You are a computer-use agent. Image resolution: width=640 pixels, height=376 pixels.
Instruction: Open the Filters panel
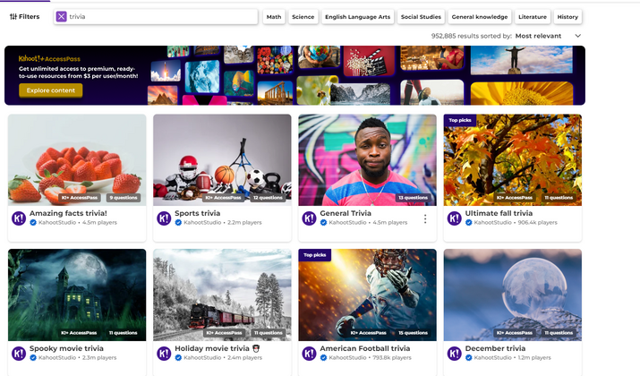click(x=24, y=17)
